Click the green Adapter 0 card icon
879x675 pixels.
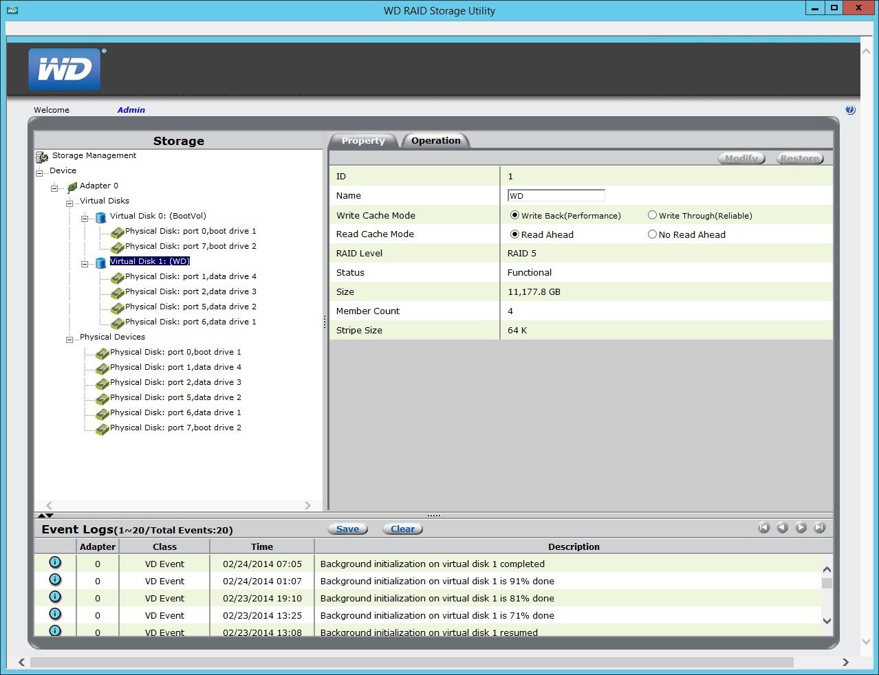pos(72,187)
